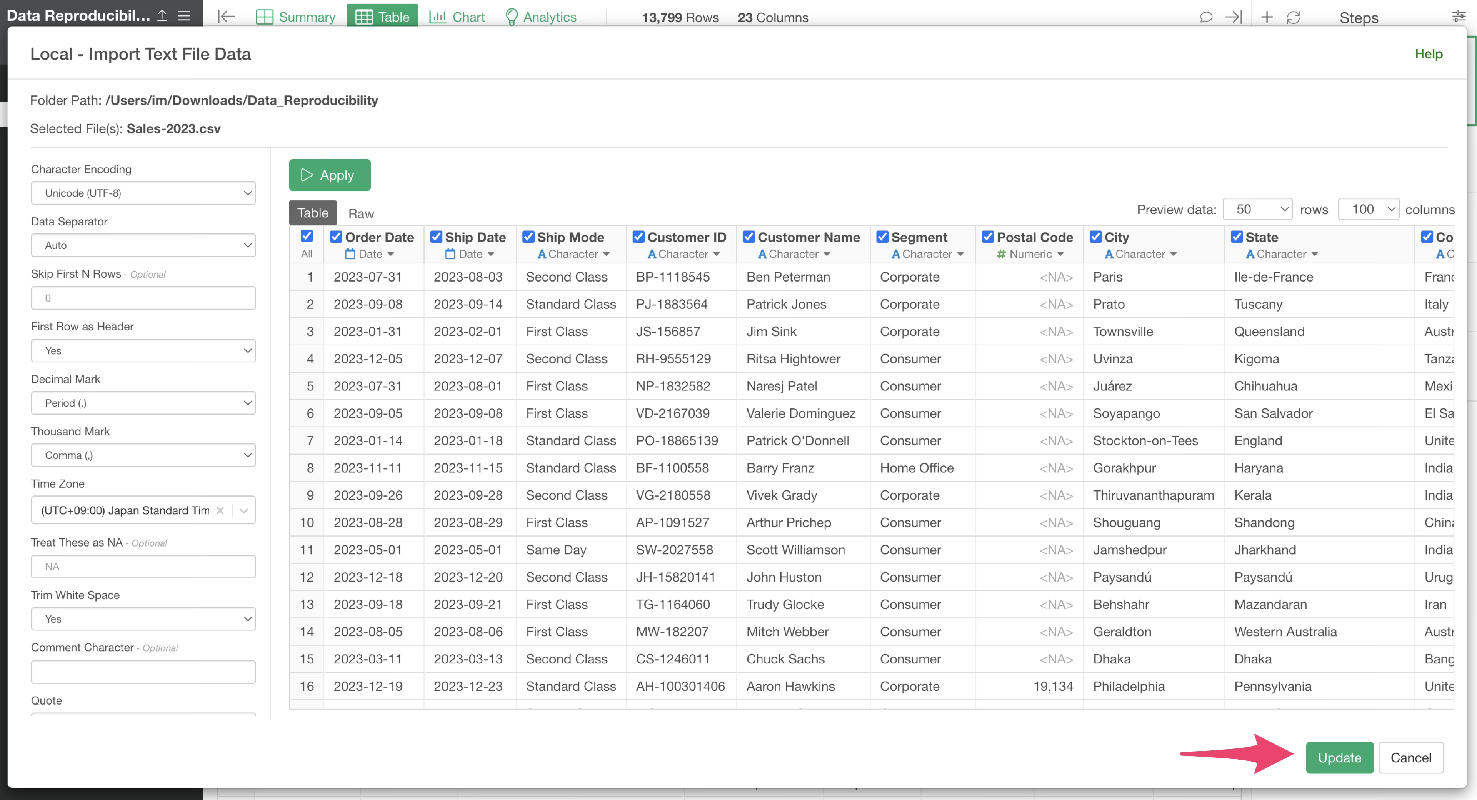Uncheck the Order Date column checkbox
Viewport: 1477px width, 800px height.
[336, 237]
